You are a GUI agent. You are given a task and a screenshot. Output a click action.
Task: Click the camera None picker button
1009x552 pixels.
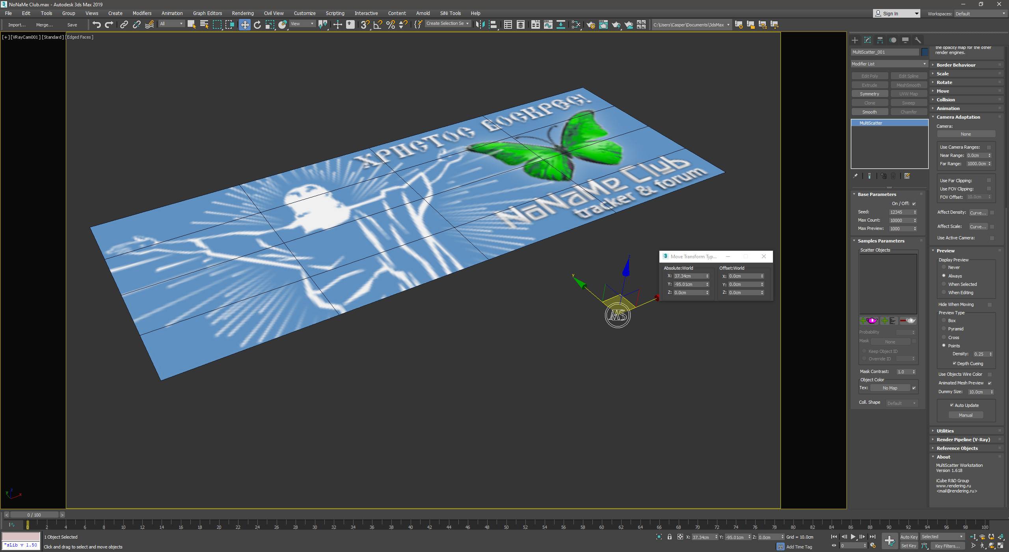(966, 134)
